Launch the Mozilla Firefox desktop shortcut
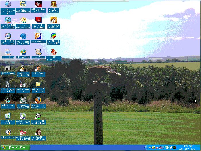This screenshot has width=201, height=151. click(x=38, y=100)
